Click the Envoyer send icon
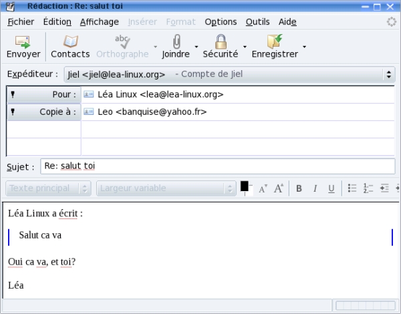The height and width of the screenshot is (314, 401). (23, 42)
